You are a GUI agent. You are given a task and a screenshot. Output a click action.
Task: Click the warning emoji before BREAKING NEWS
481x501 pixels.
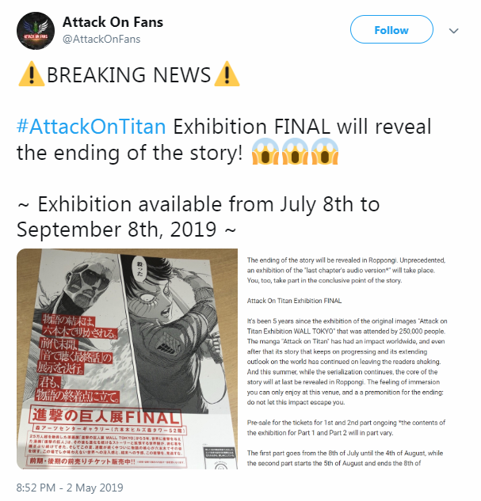point(32,74)
